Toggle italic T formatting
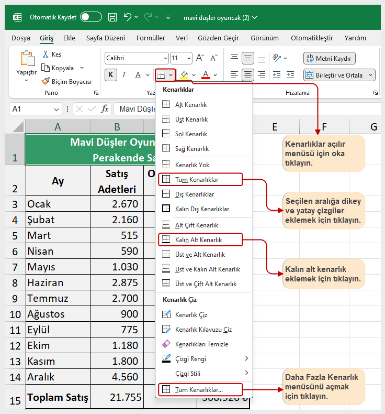 [x=124, y=75]
